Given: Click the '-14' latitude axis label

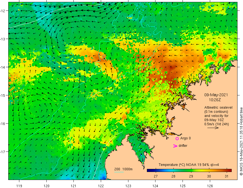Looking at the screenshot, I should pos(3,67).
